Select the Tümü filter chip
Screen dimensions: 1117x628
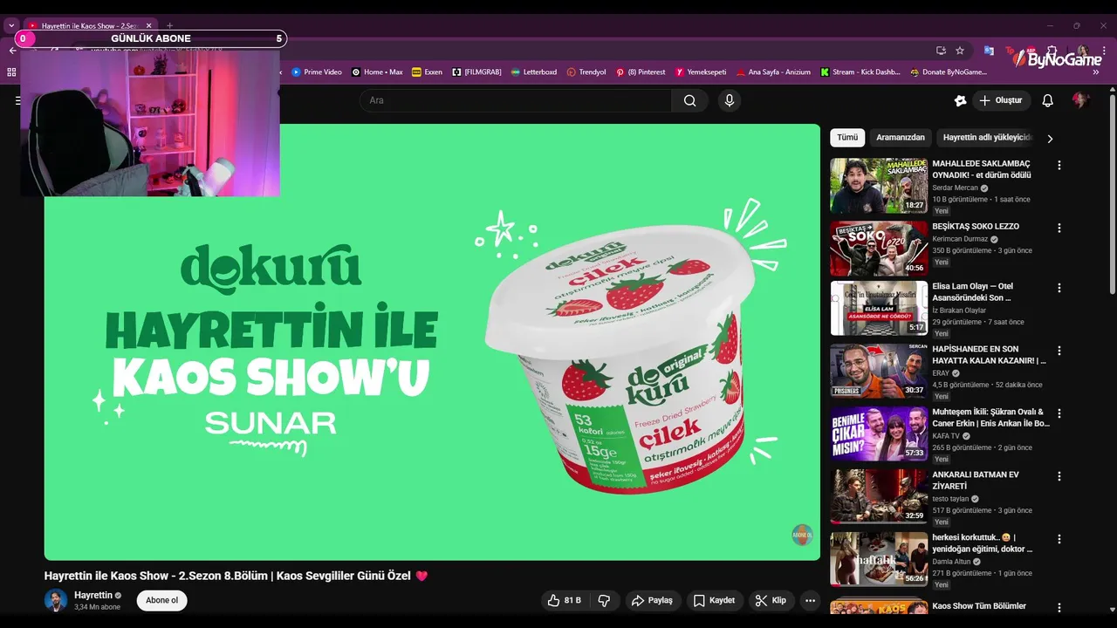pyautogui.click(x=847, y=138)
